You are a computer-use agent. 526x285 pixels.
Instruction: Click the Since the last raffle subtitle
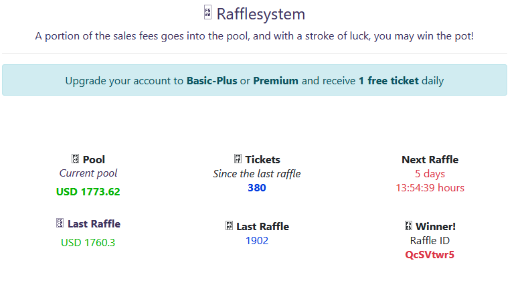[x=257, y=174]
